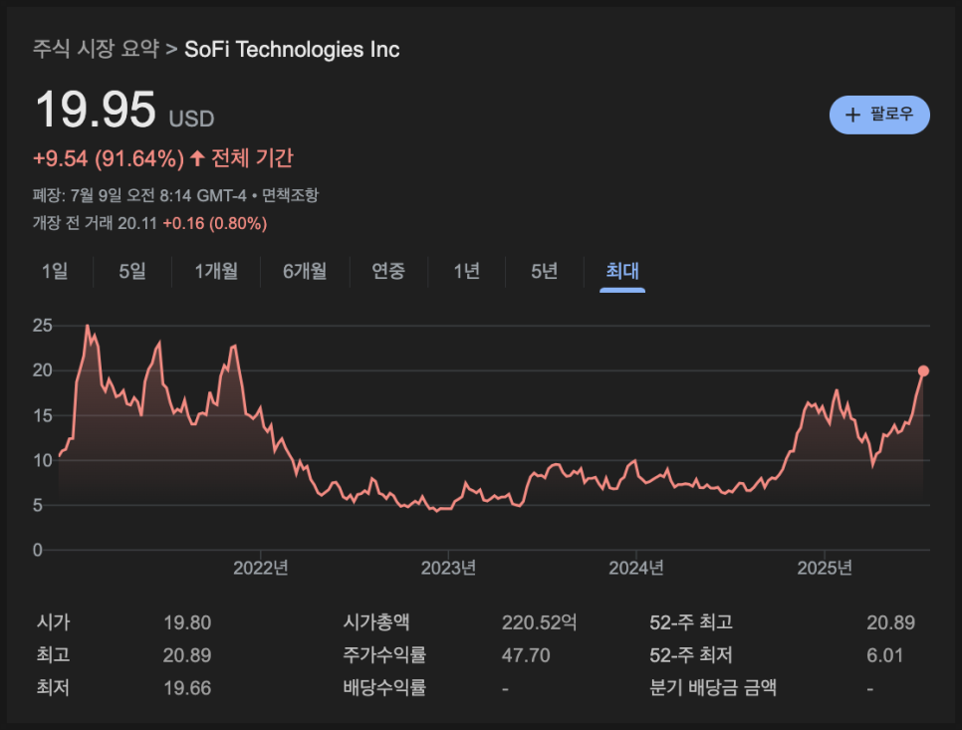
Task: Click the 시가총액 label
Action: (x=376, y=622)
